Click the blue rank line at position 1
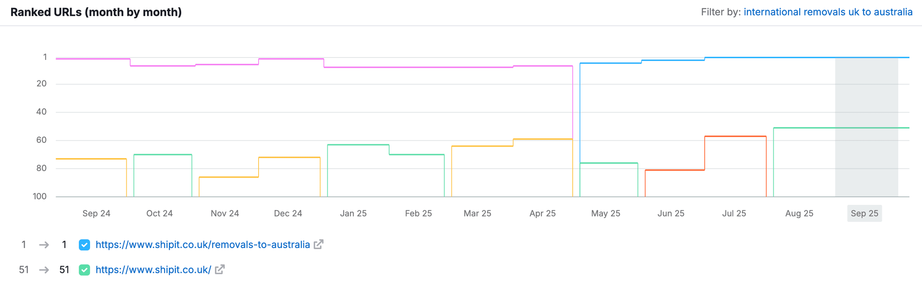 tap(768, 58)
